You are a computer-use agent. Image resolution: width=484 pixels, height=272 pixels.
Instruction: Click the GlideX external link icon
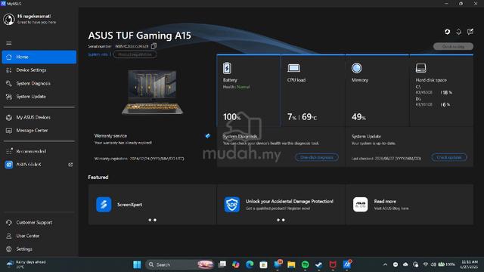click(70, 165)
